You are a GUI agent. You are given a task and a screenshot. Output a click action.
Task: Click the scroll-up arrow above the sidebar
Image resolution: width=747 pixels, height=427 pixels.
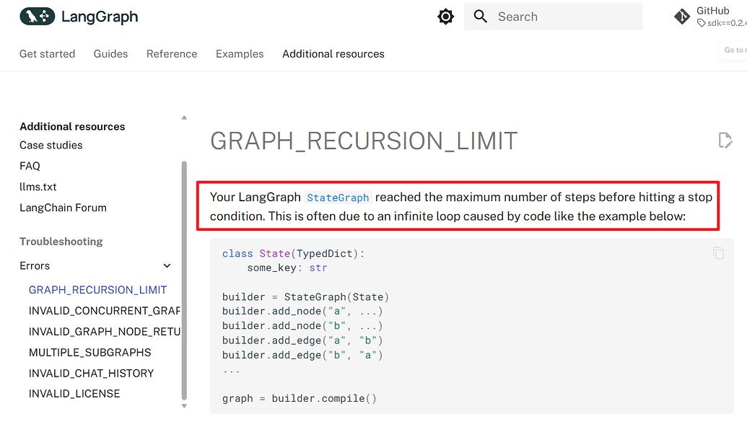[x=184, y=117]
